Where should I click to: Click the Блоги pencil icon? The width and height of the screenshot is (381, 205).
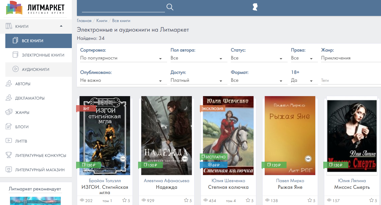click(x=9, y=127)
